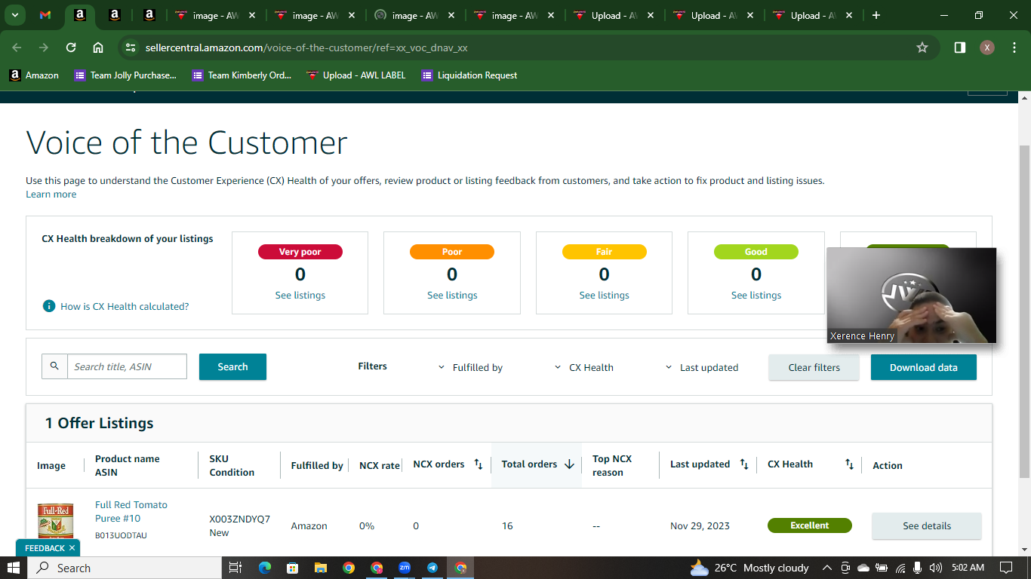This screenshot has height=579, width=1031.
Task: Open the Upload - AWL LABEL bookmark
Action: click(x=356, y=75)
